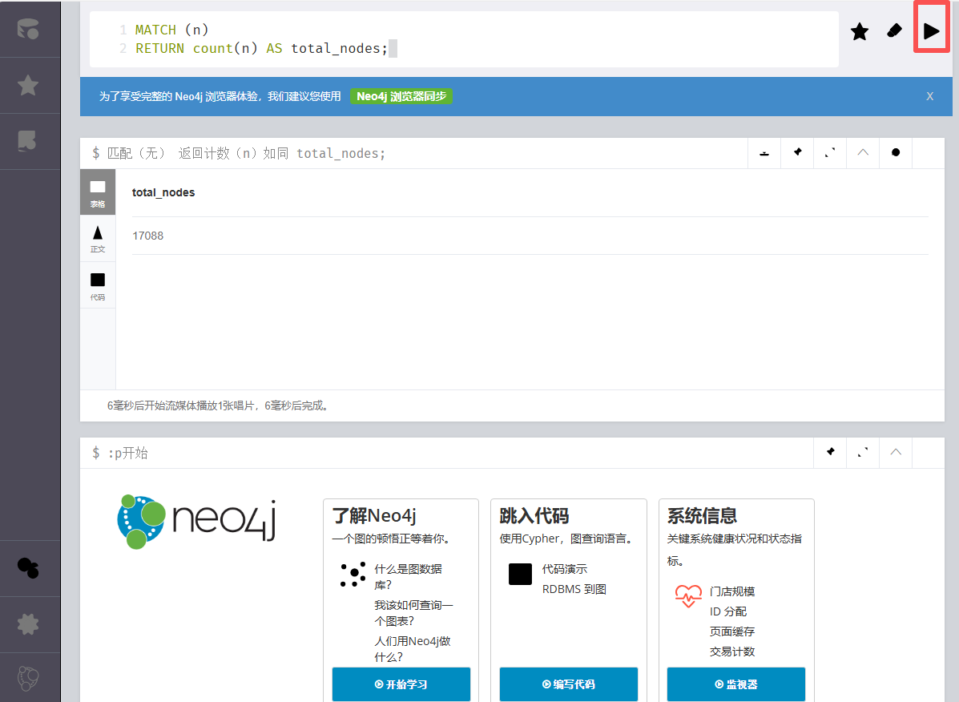Open the RDBMS 到图 link

(x=574, y=590)
